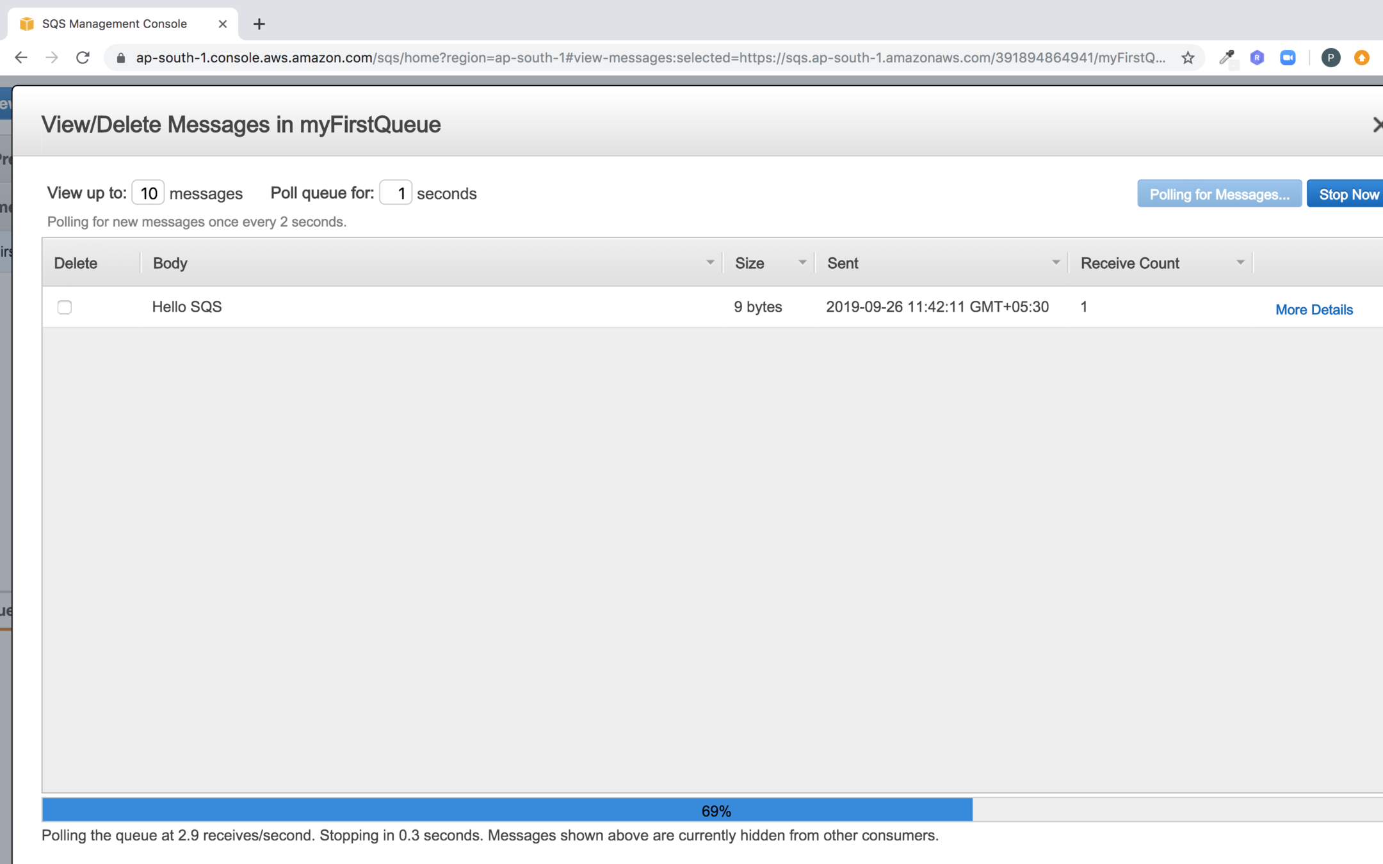1383x864 pixels.
Task: Open the Body column dropdown arrow
Action: (709, 262)
